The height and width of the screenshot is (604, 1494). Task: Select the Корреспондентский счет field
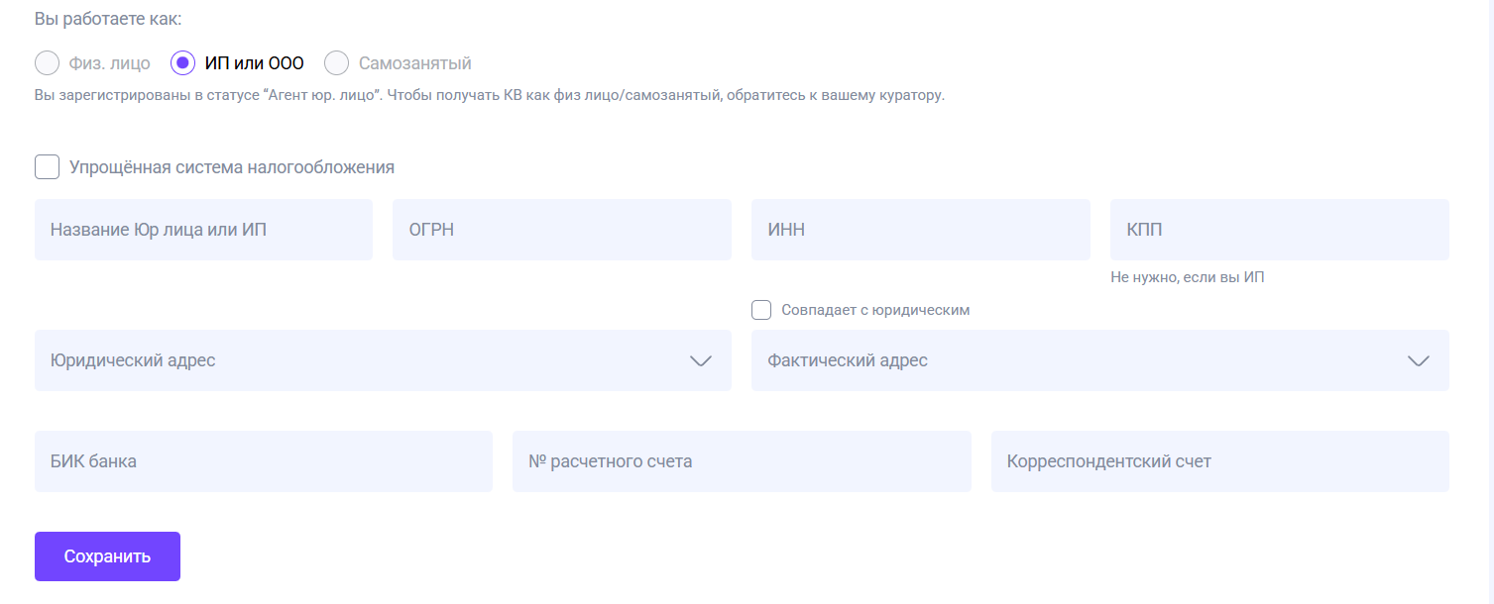1219,461
